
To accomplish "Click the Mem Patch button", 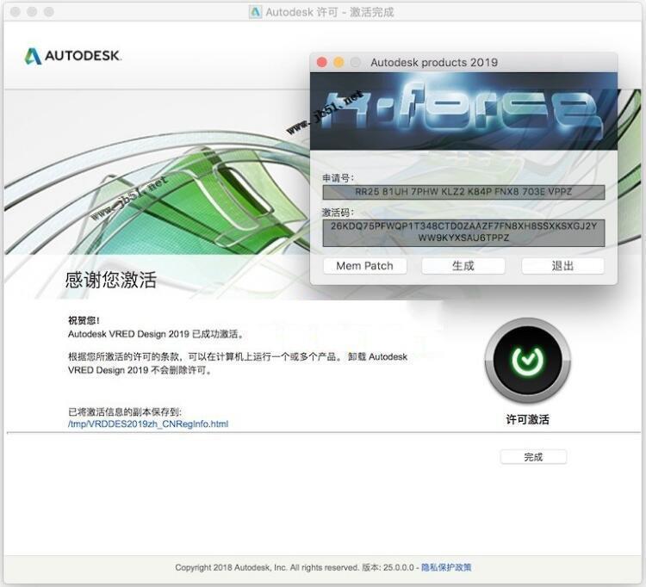I will (x=365, y=266).
